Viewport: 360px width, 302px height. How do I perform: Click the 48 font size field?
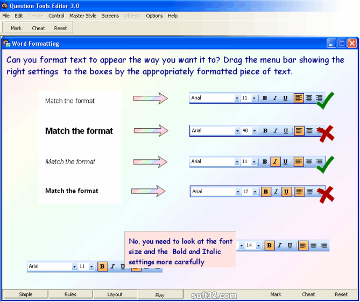coord(246,131)
